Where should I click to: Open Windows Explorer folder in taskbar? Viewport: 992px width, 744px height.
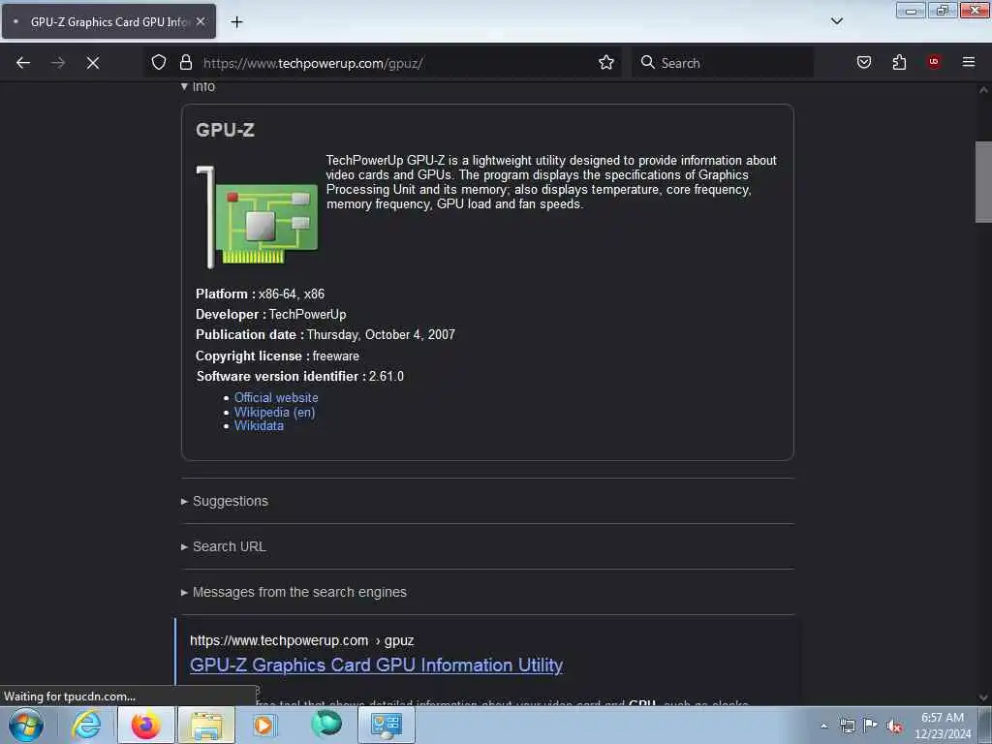[206, 725]
